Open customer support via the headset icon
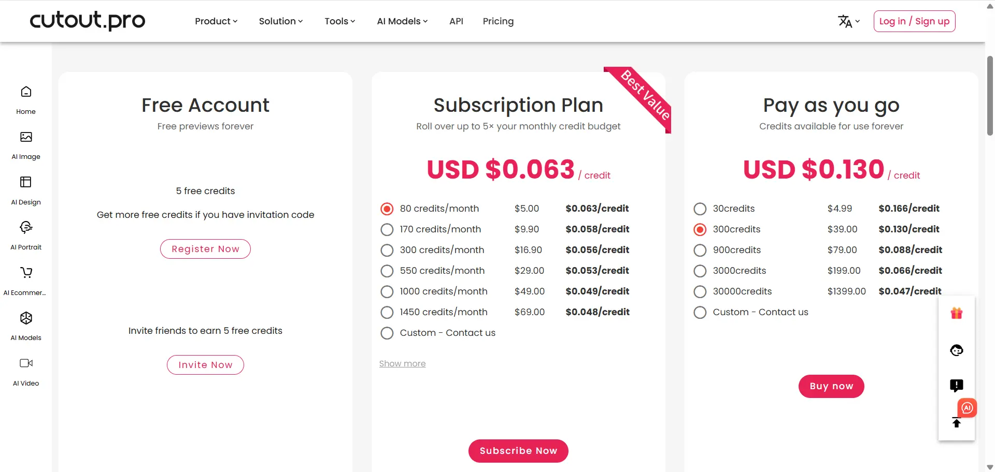 [x=956, y=350]
